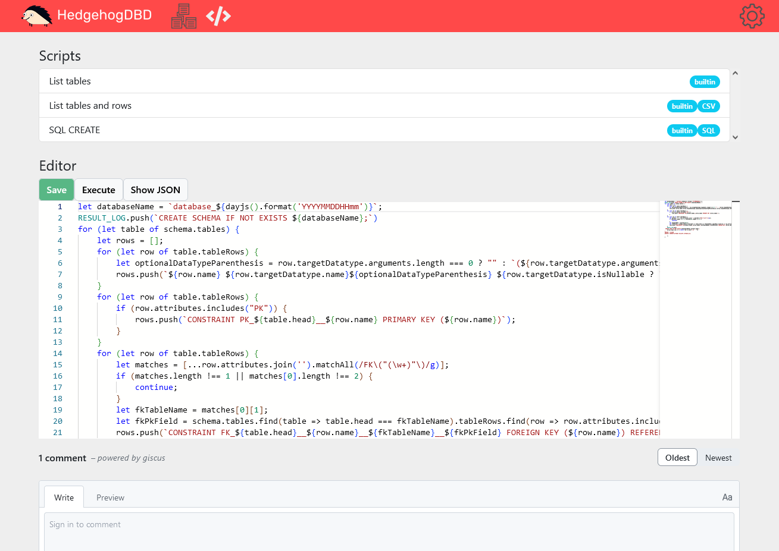Click line number 10 in editor
The width and height of the screenshot is (779, 551).
coord(58,308)
